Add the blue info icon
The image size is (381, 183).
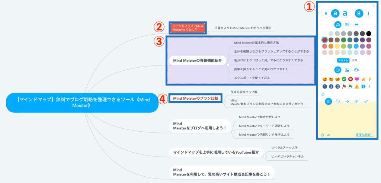[363, 86]
